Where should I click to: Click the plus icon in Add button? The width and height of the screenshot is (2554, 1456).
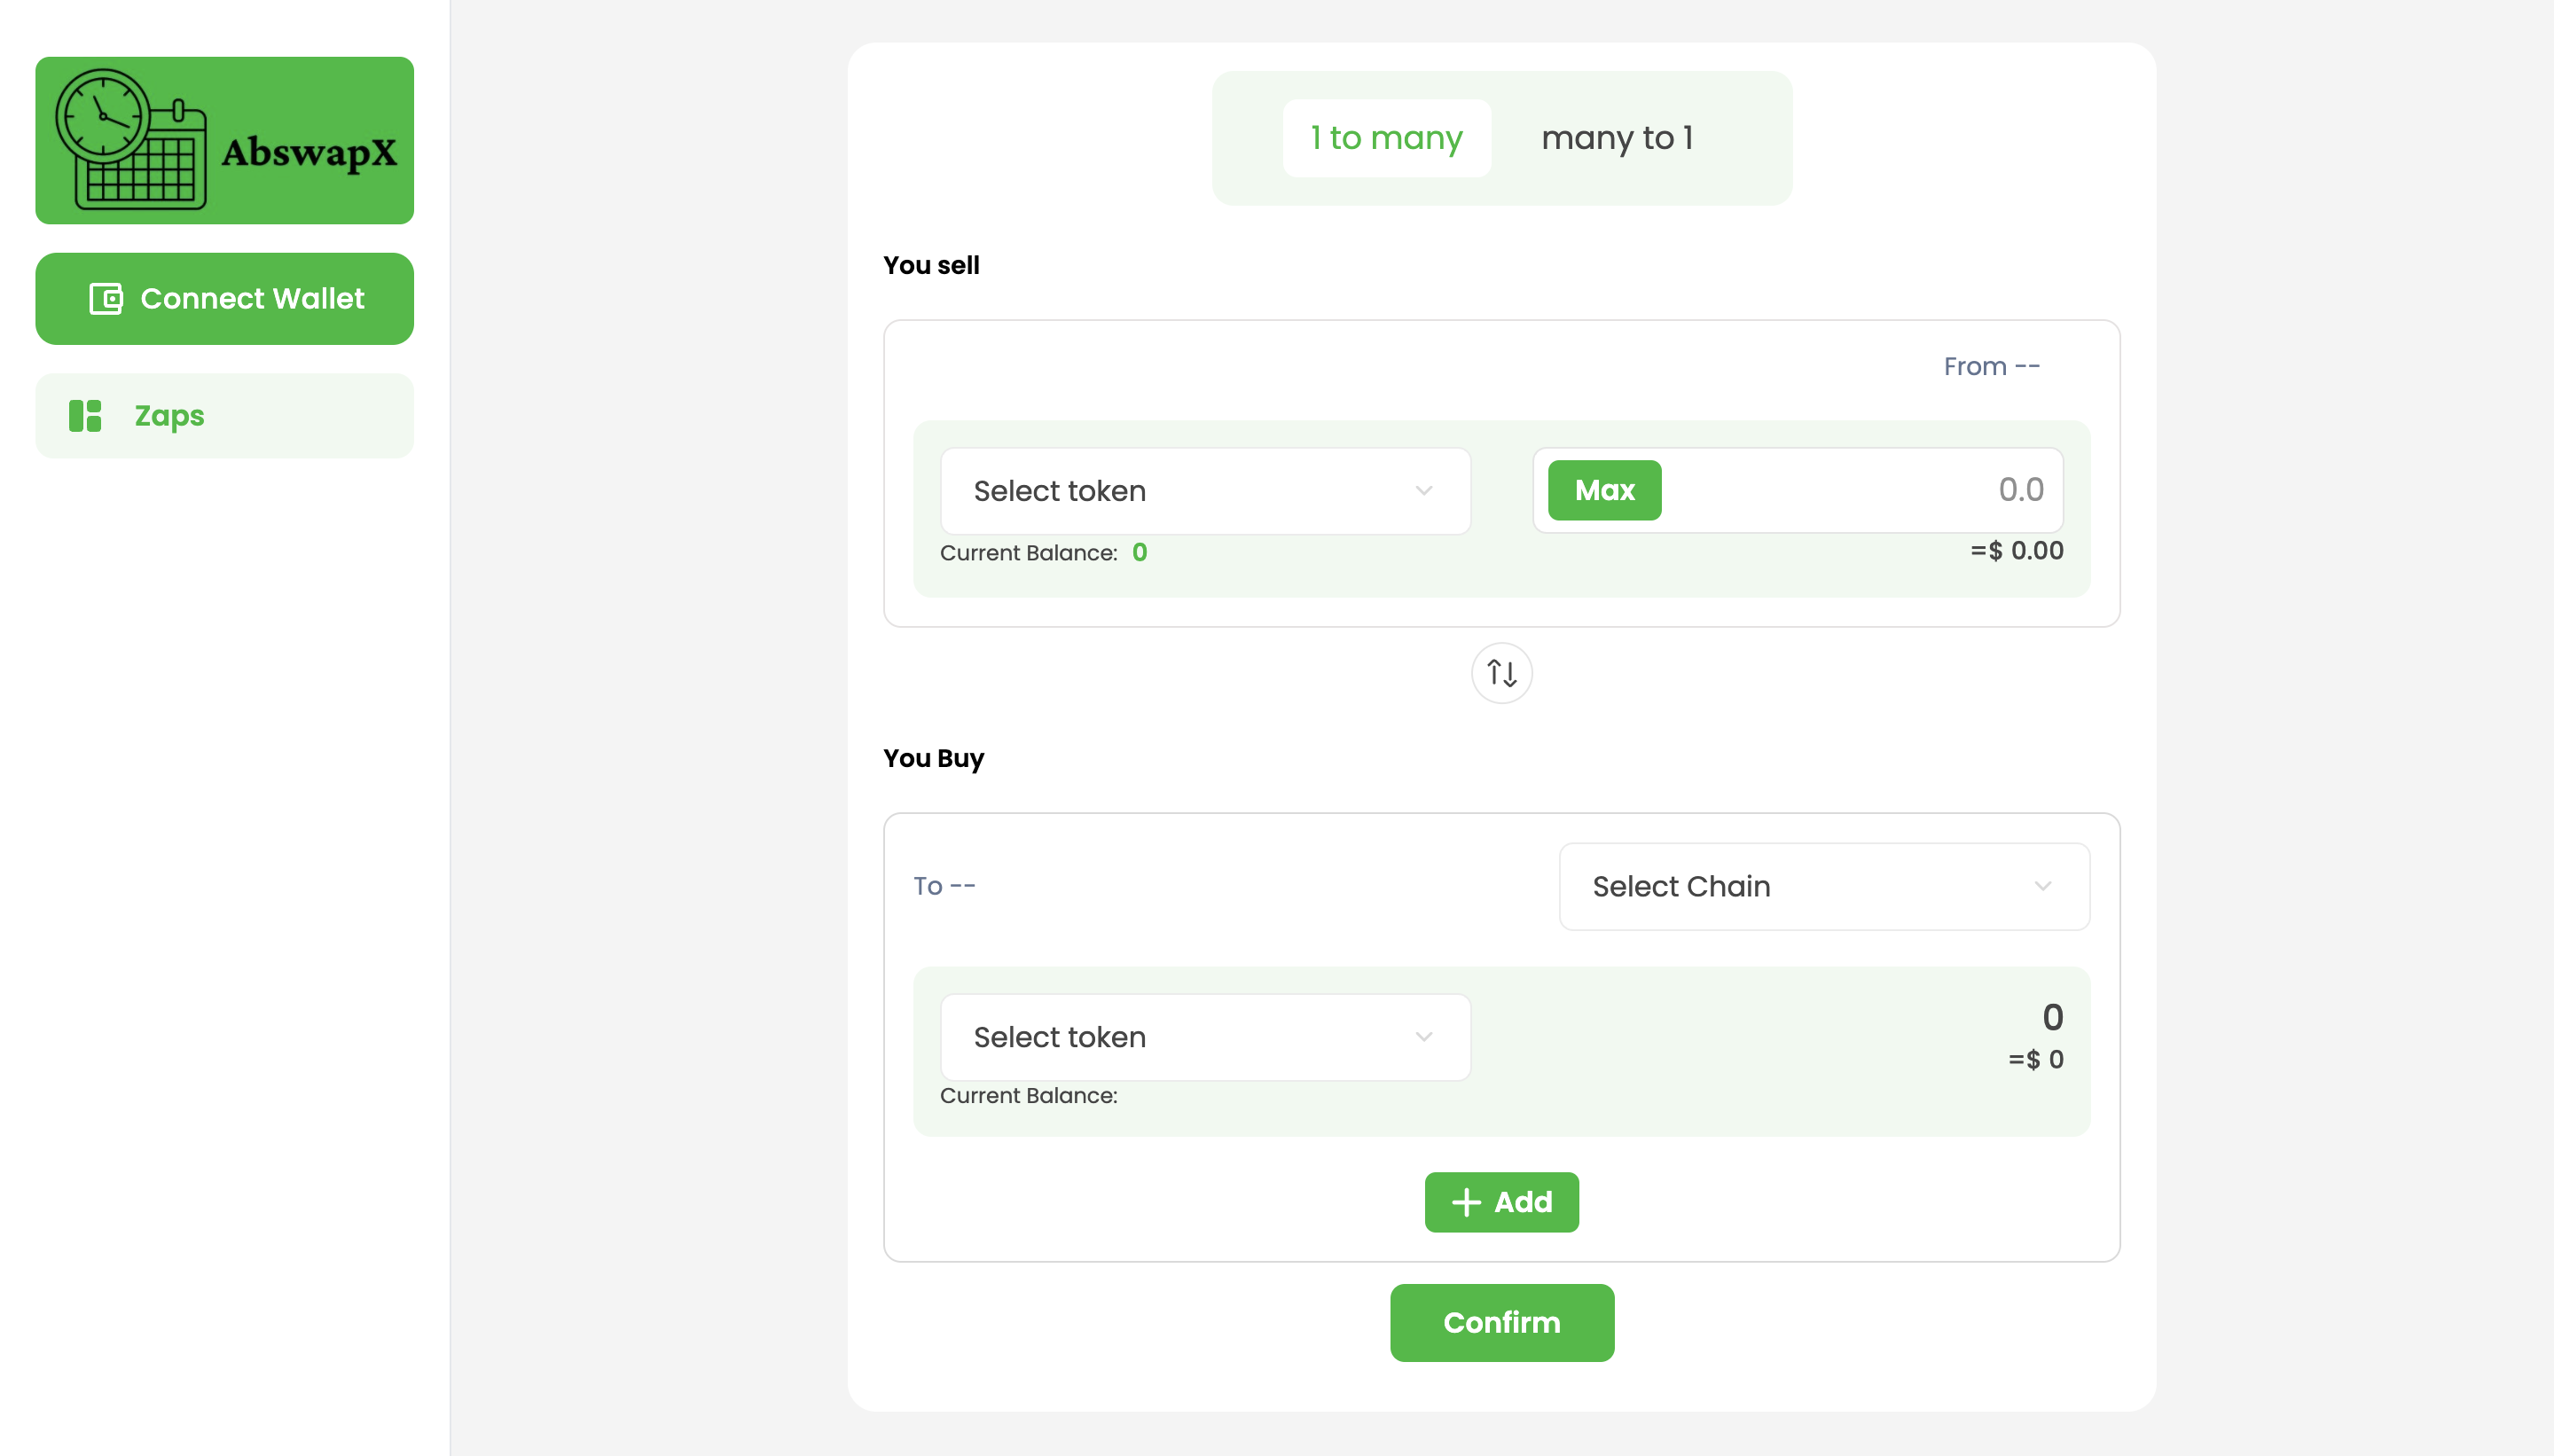(1466, 1202)
